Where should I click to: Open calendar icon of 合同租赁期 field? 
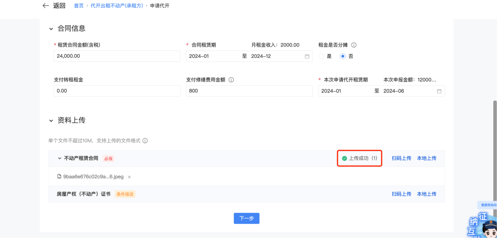307,56
